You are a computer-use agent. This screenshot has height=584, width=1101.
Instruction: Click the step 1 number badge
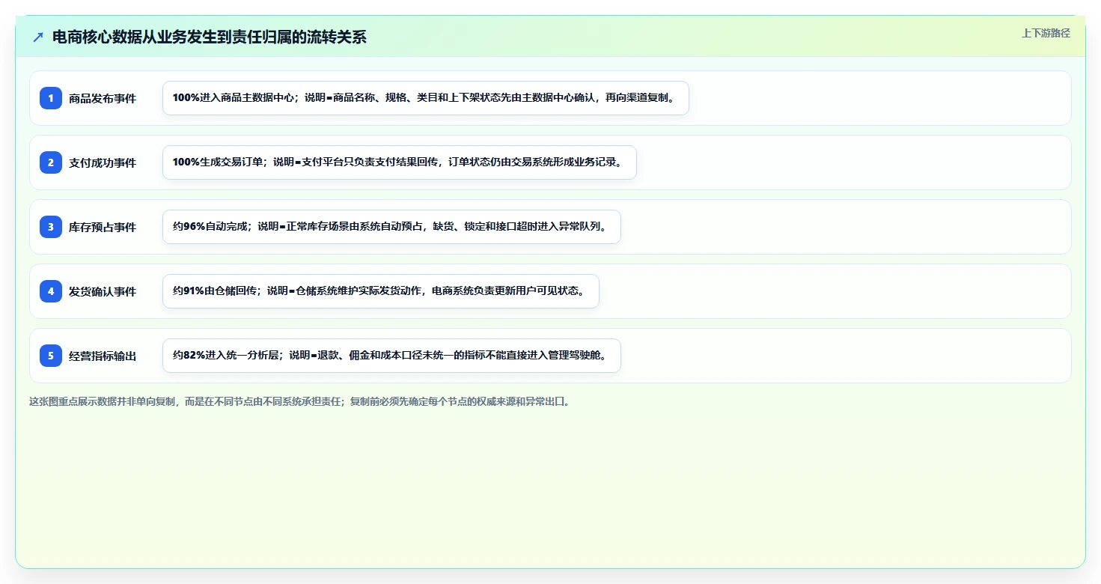[x=51, y=98]
